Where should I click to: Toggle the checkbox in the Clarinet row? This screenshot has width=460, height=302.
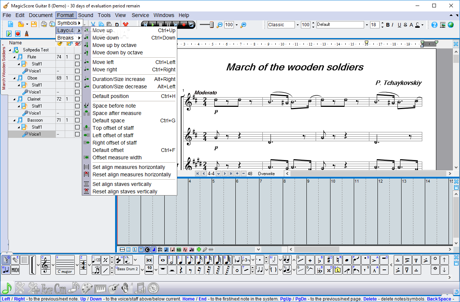coord(77,99)
